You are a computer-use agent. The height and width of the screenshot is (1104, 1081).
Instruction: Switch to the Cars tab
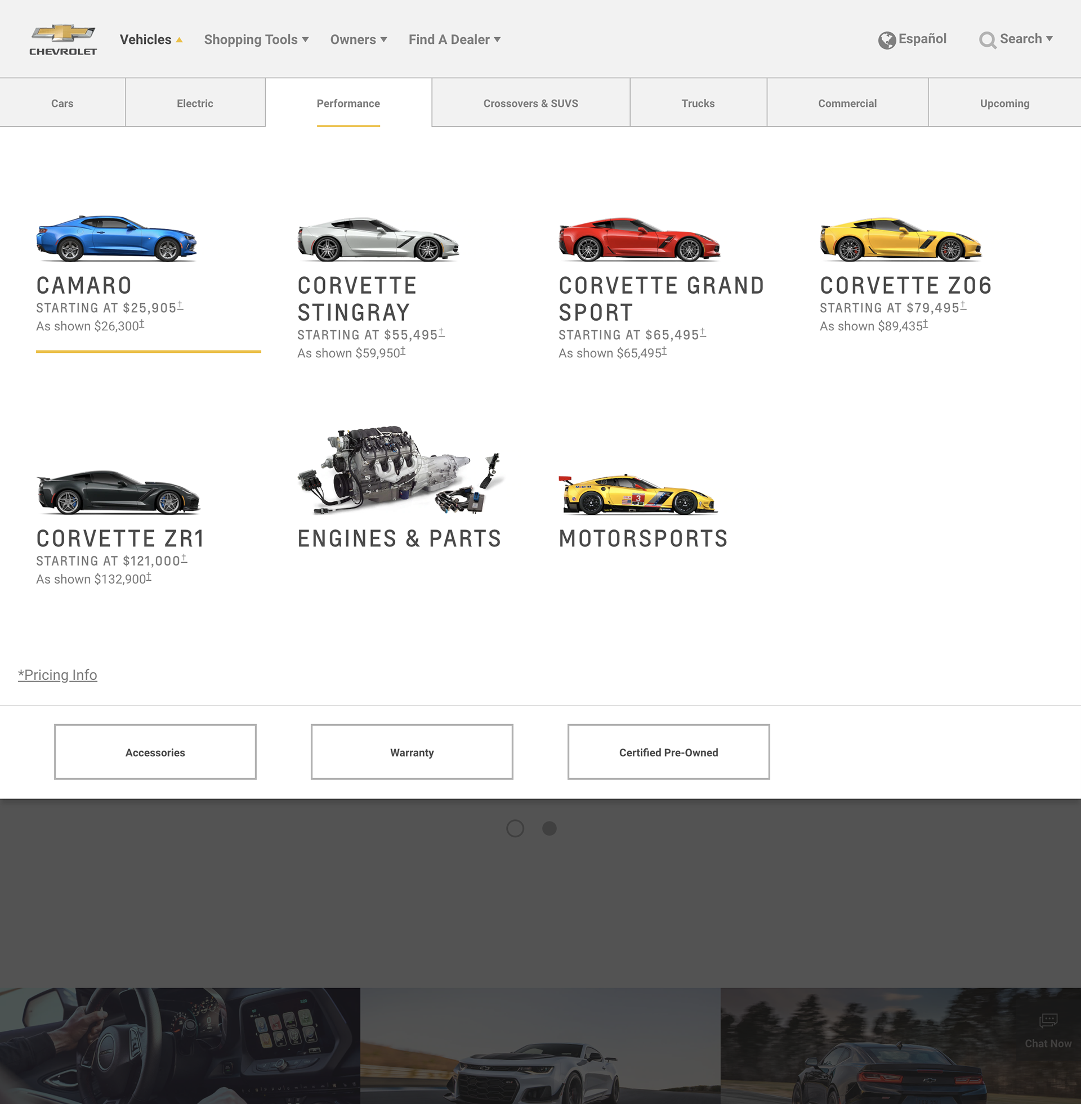(62, 102)
